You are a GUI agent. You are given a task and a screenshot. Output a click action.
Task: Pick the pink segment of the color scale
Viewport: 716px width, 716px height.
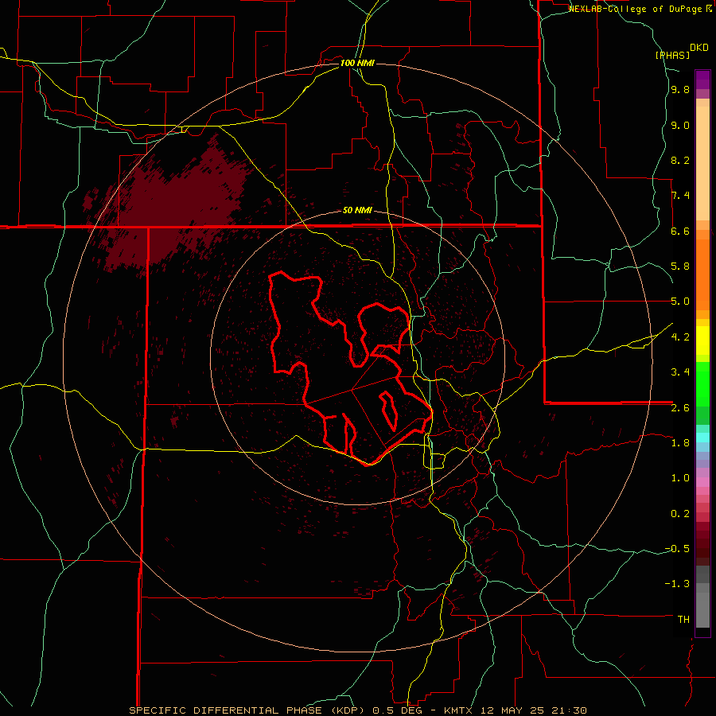click(702, 482)
